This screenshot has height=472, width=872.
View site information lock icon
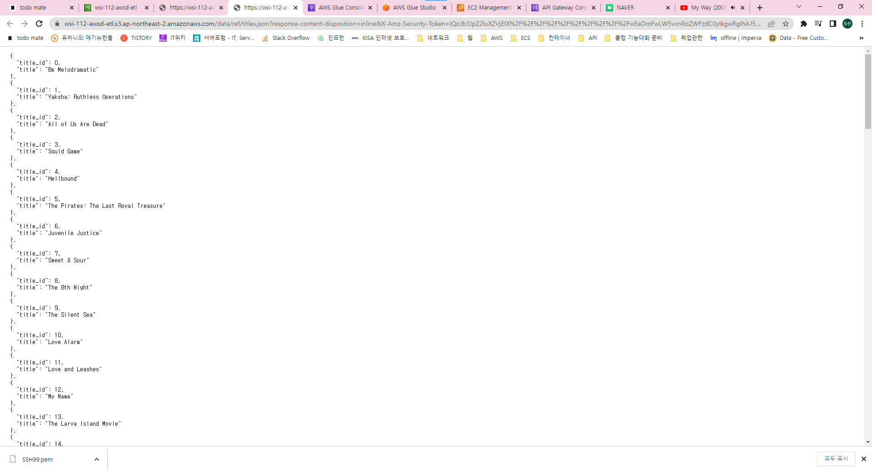57,24
